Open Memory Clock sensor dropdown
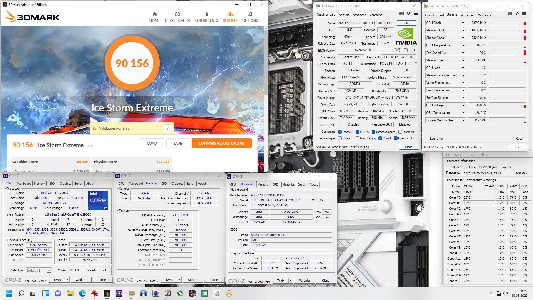 pos(463,30)
